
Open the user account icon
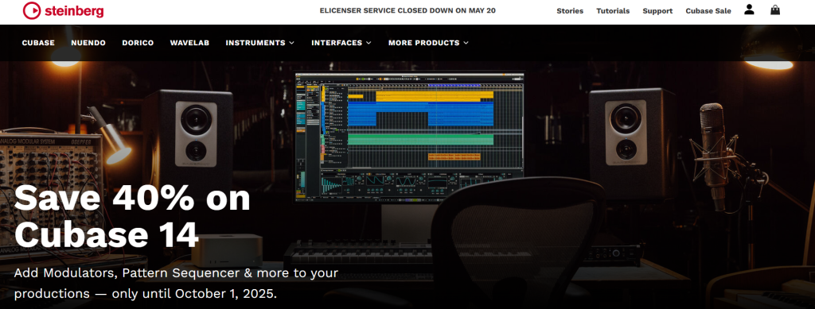coord(749,10)
